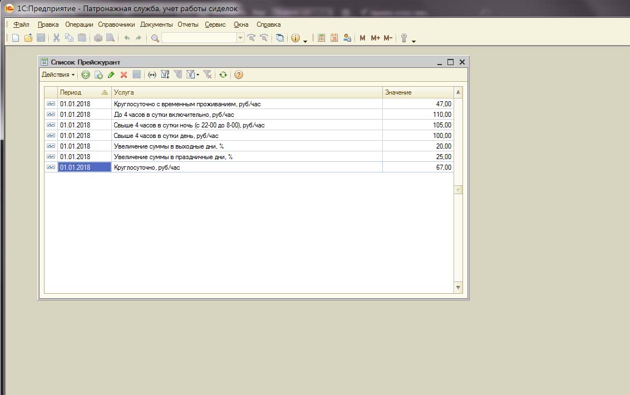Screen dimensions: 630x395
Task: Open the Окна menu
Action: 241,24
